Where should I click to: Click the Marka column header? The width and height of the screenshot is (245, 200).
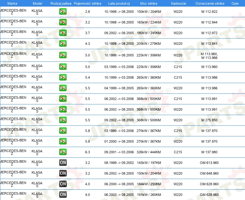tap(12, 3)
